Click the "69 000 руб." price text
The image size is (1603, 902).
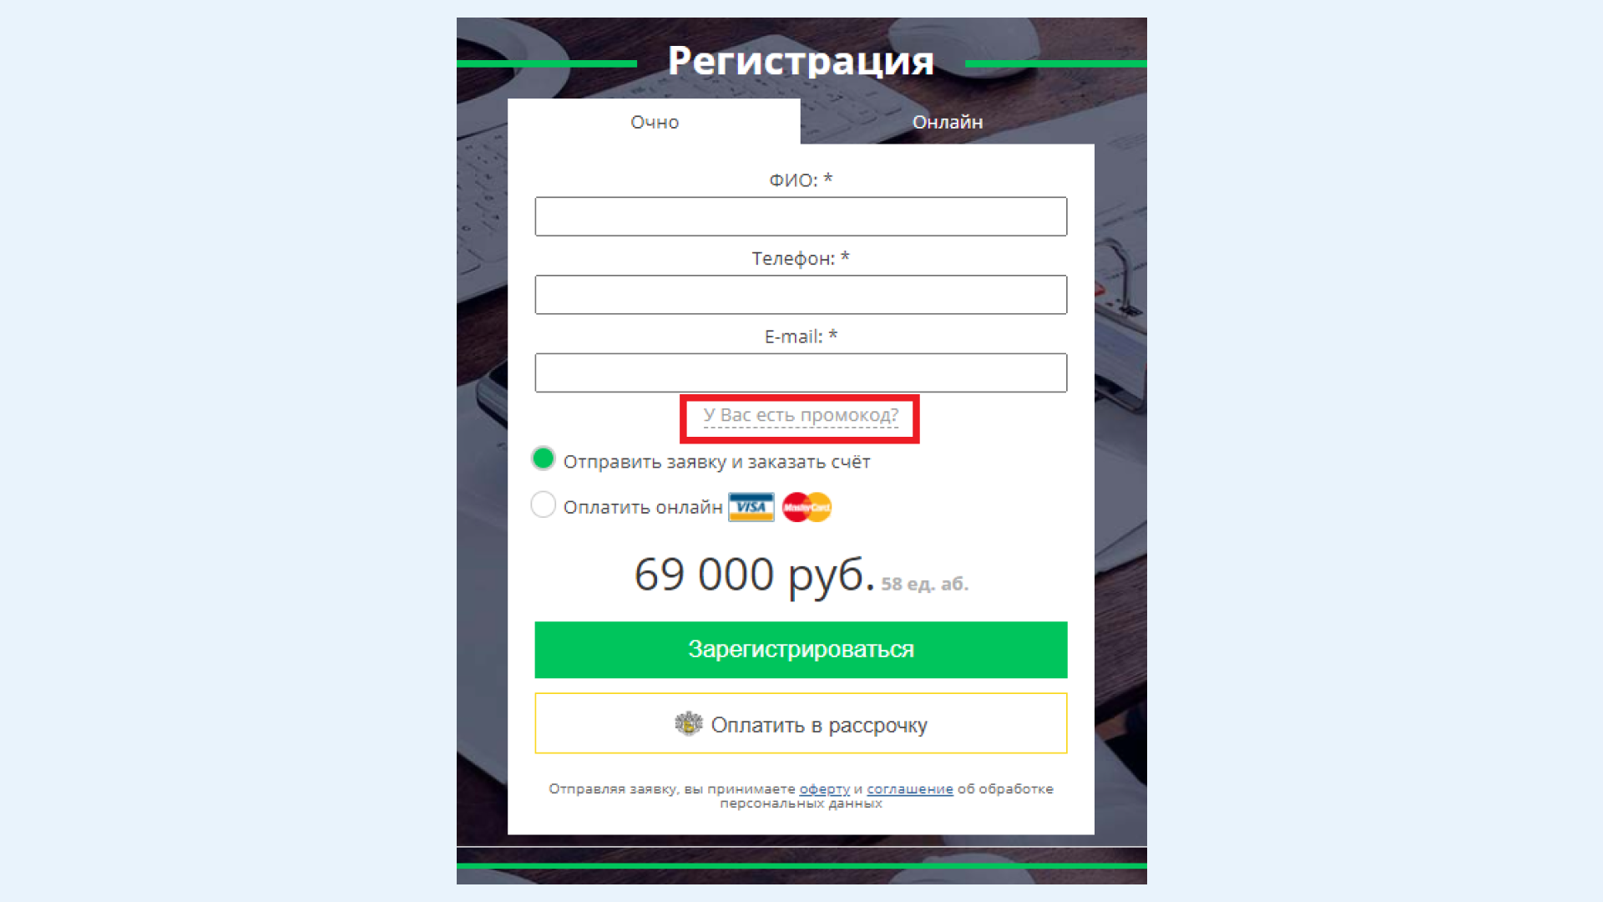755,575
